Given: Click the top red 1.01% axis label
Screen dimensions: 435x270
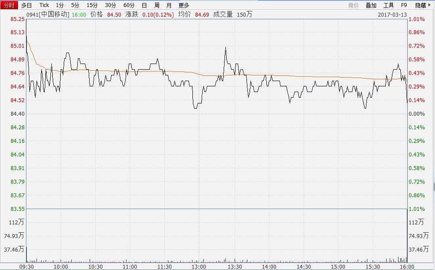Looking at the screenshot, I should 417,19.
